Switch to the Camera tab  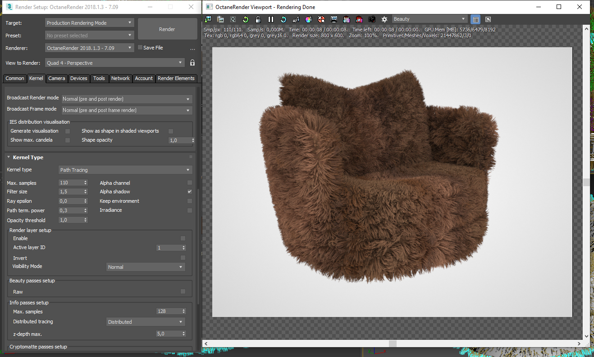(57, 78)
